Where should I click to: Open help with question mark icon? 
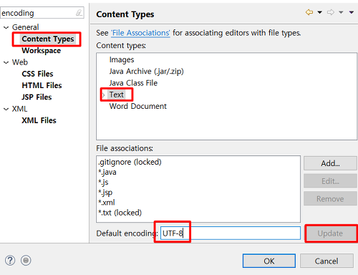pos(10,261)
